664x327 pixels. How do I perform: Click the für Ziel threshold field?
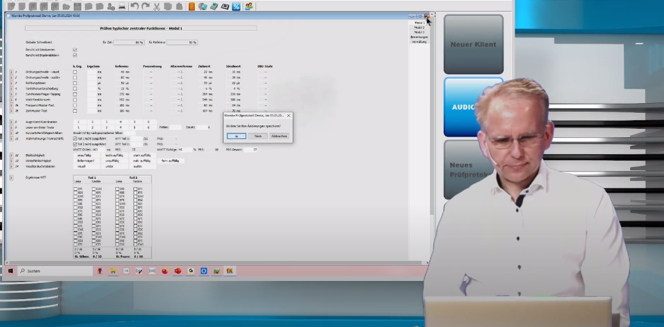129,42
